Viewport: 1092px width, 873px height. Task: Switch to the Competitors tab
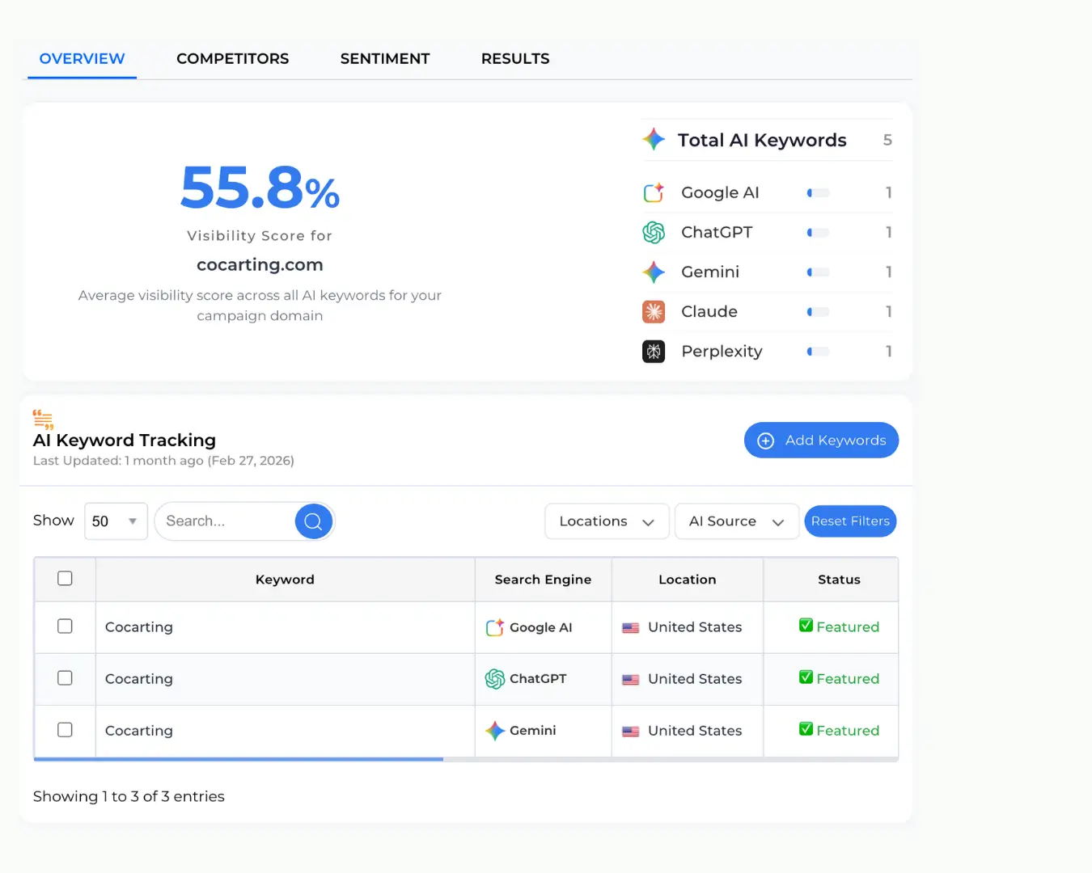(x=232, y=58)
